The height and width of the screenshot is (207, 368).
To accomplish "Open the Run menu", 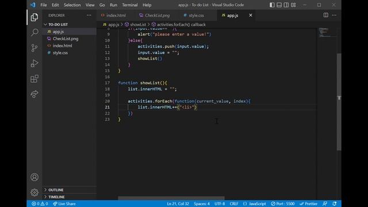I will [x=113, y=5].
